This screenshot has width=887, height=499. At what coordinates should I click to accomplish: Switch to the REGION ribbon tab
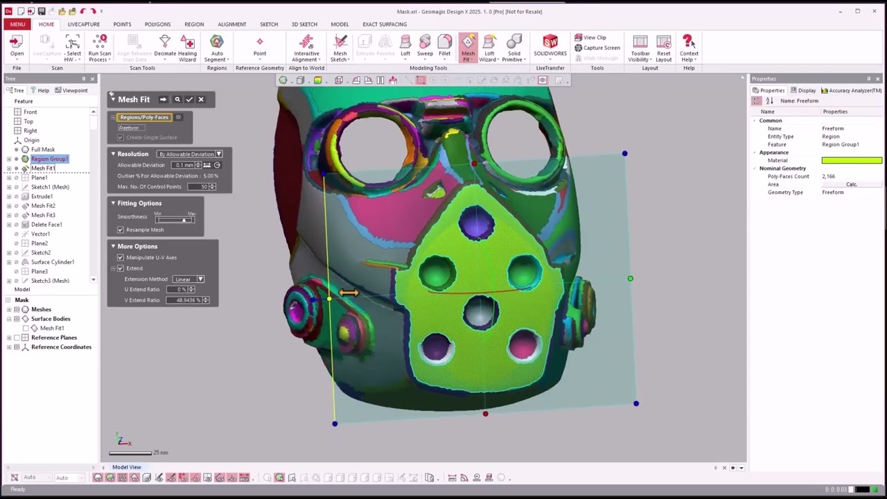click(194, 24)
